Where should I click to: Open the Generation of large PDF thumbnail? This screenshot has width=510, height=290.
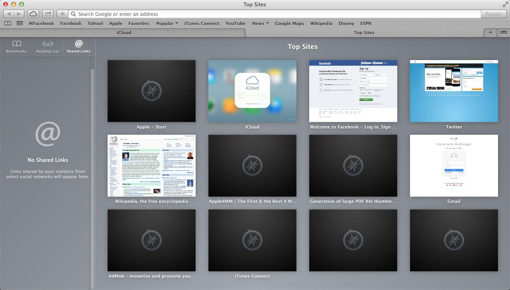(x=353, y=165)
